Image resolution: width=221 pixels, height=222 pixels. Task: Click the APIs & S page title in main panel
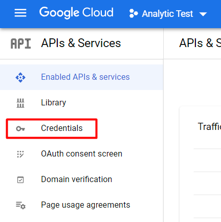coord(200,43)
